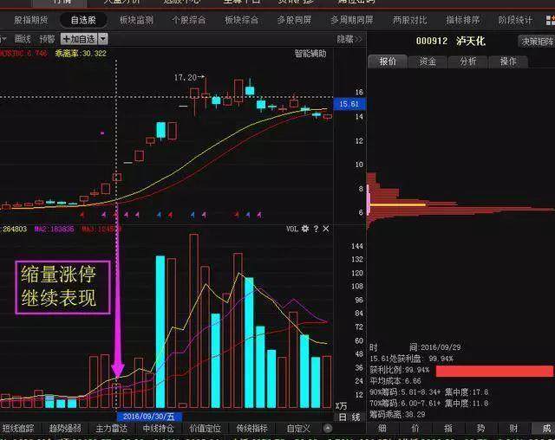Click the red 获利比例 progress bar
The width and height of the screenshot is (555, 440).
(x=494, y=371)
